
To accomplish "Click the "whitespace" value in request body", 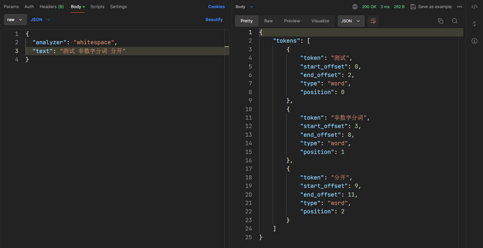I will tap(94, 42).
